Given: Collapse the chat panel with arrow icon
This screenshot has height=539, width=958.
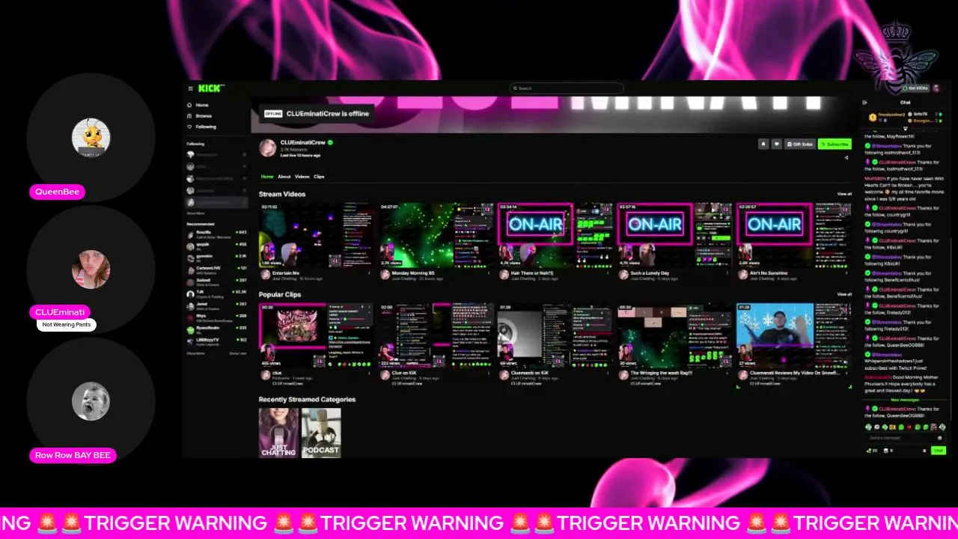Looking at the screenshot, I should 864,103.
